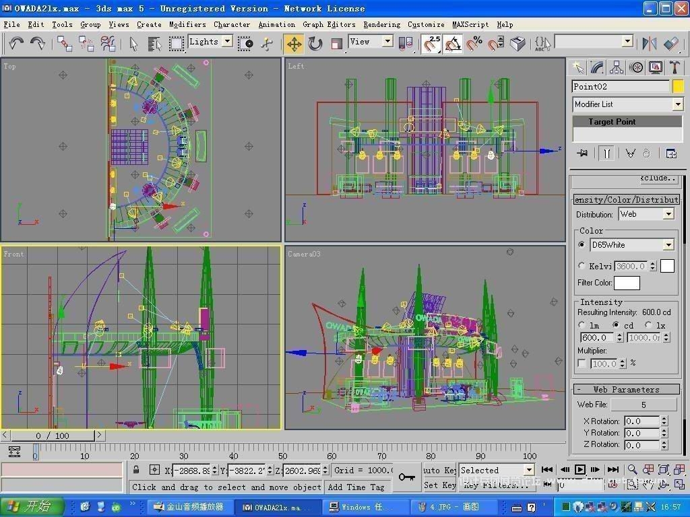Open the Create command panel tab
Image resolution: width=690 pixels, height=517 pixels.
(577, 67)
